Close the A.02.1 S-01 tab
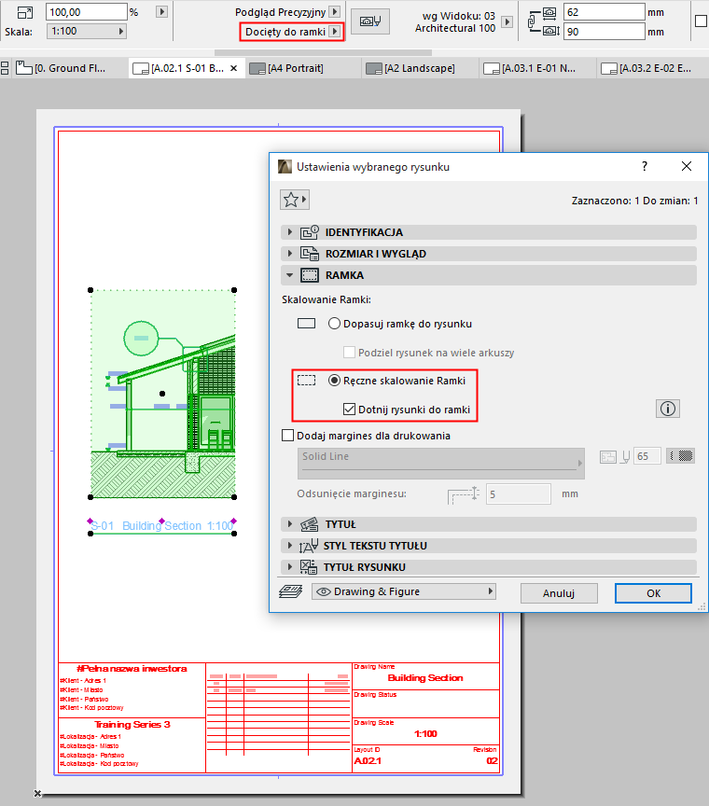 (x=233, y=68)
